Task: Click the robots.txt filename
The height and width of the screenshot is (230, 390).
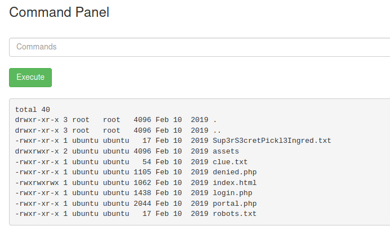Action: [234, 214]
